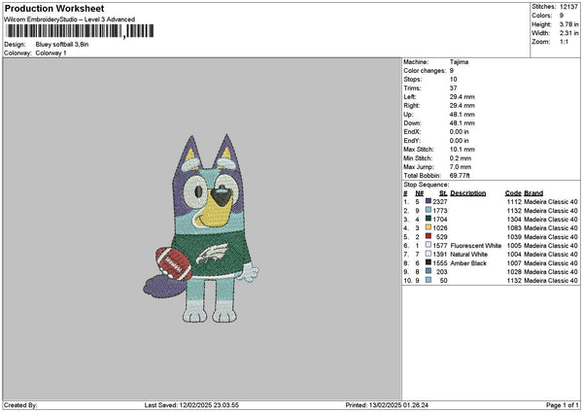Click the 'Description' column header
Image resolution: width=583 pixels, height=412 pixels.
[x=468, y=193]
